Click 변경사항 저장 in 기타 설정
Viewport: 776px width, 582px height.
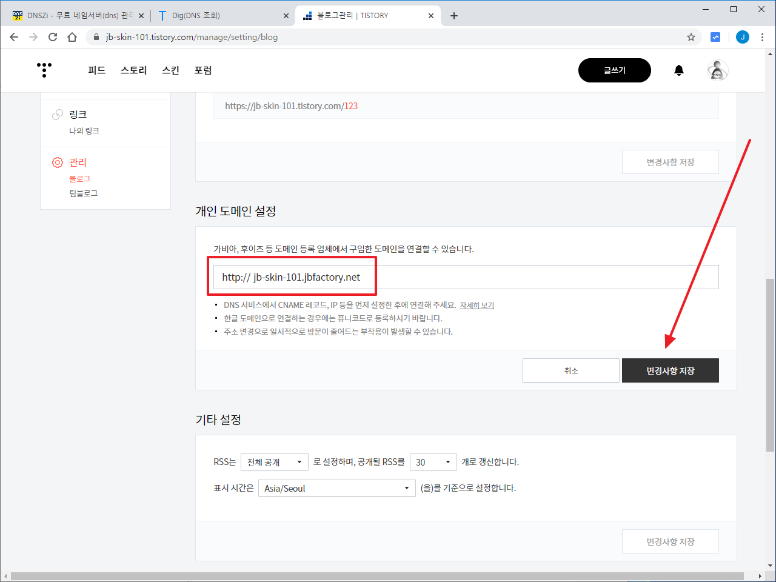pos(671,541)
